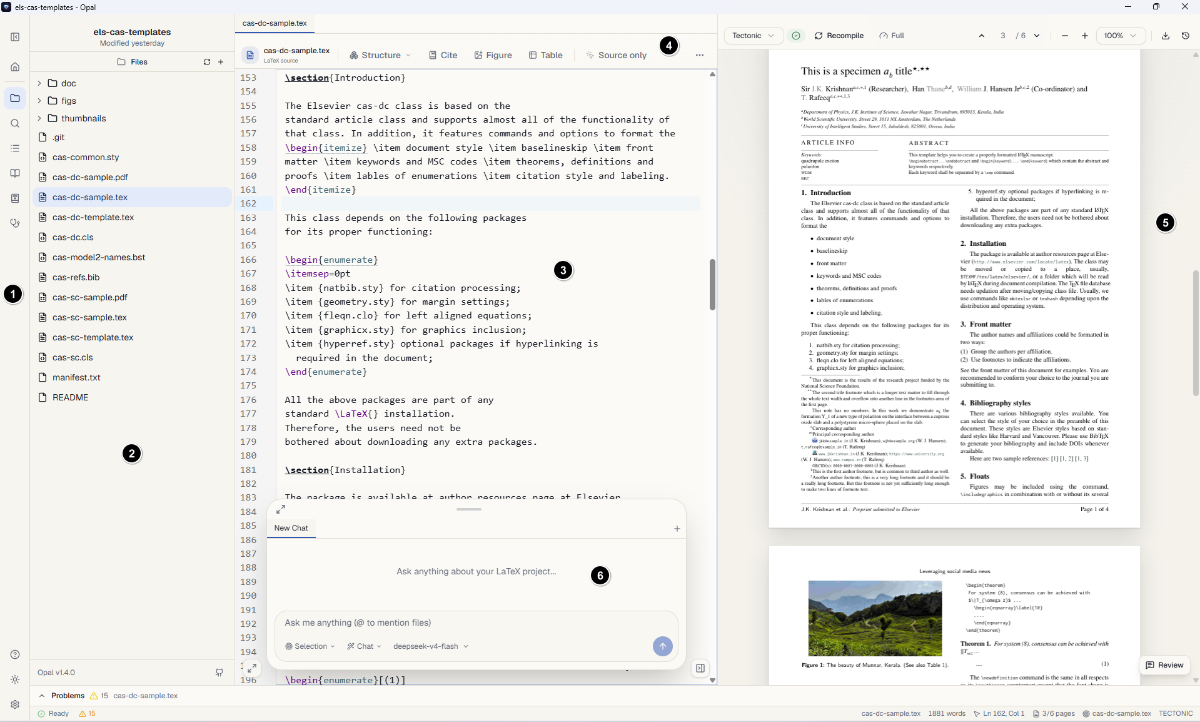
Task: Open the Selection context dropdown
Action: click(x=310, y=646)
